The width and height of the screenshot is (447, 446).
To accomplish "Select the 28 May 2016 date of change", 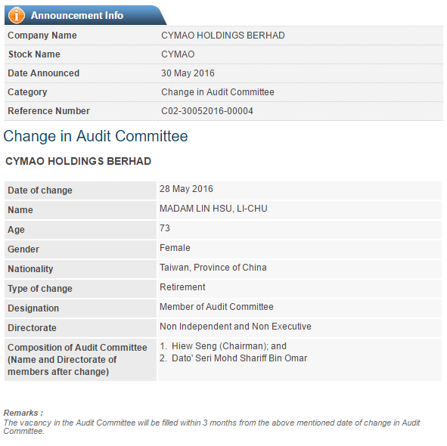I will [186, 189].
